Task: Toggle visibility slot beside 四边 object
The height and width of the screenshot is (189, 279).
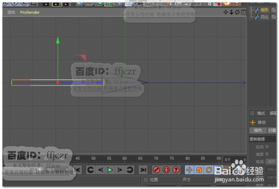Action: coord(273,17)
